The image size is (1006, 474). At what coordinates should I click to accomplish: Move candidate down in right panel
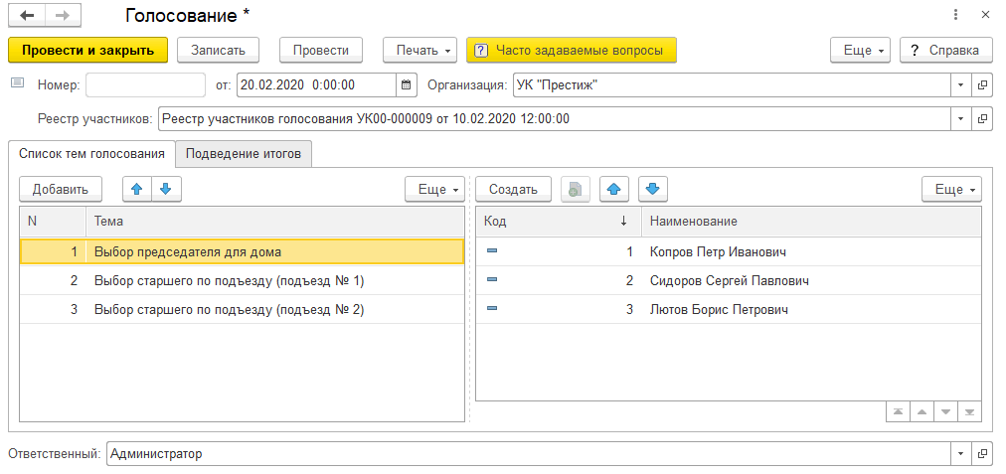click(652, 189)
